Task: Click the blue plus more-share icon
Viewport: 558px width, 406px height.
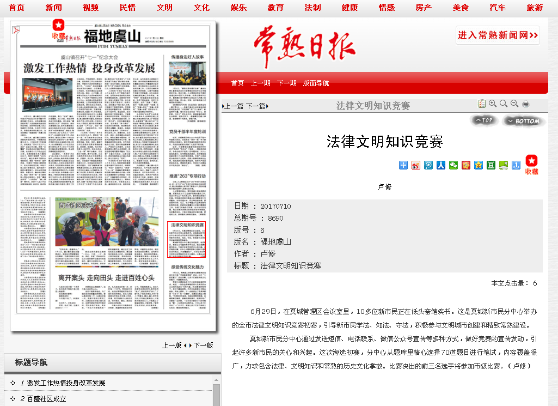Action: coord(403,165)
